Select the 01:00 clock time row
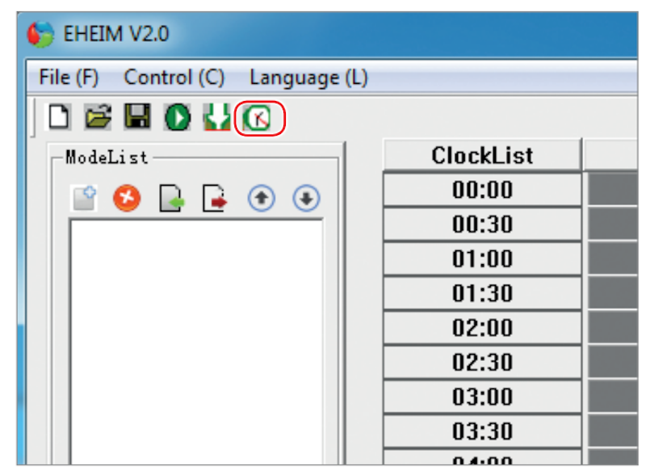The width and height of the screenshot is (646, 470). pos(482,259)
